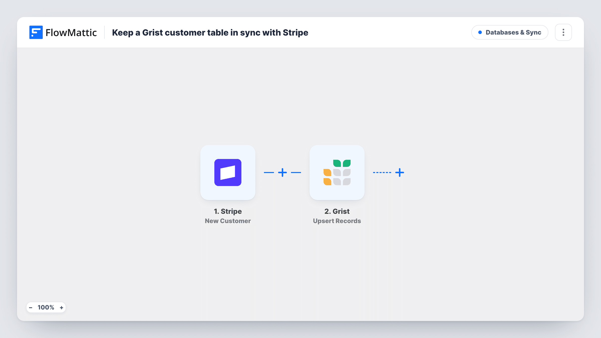The image size is (601, 338).
Task: Select the 'New Customer' trigger label
Action: (228, 221)
